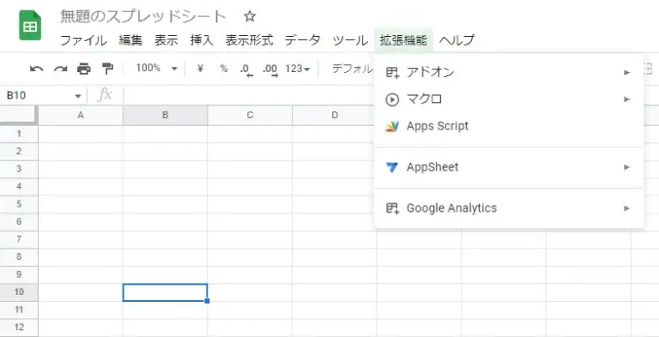This screenshot has height=337, width=659.
Task: Apply yen currency format
Action: (x=200, y=69)
